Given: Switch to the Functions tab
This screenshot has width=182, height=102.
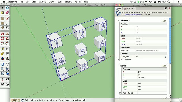Looking at the screenshot, I should point(129,8).
